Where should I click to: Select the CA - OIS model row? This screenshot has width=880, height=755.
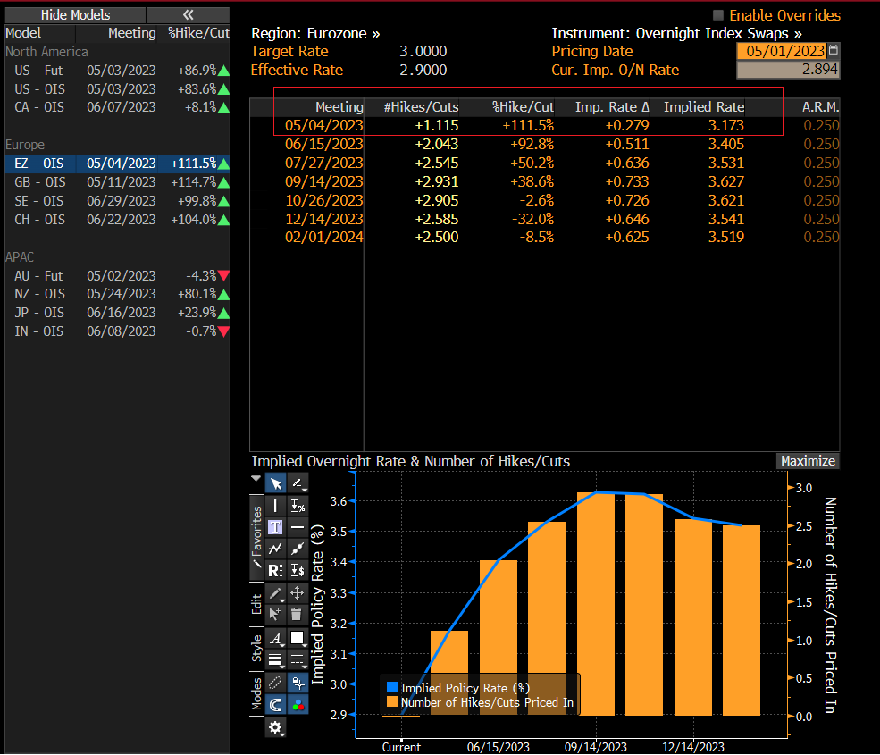(x=117, y=107)
